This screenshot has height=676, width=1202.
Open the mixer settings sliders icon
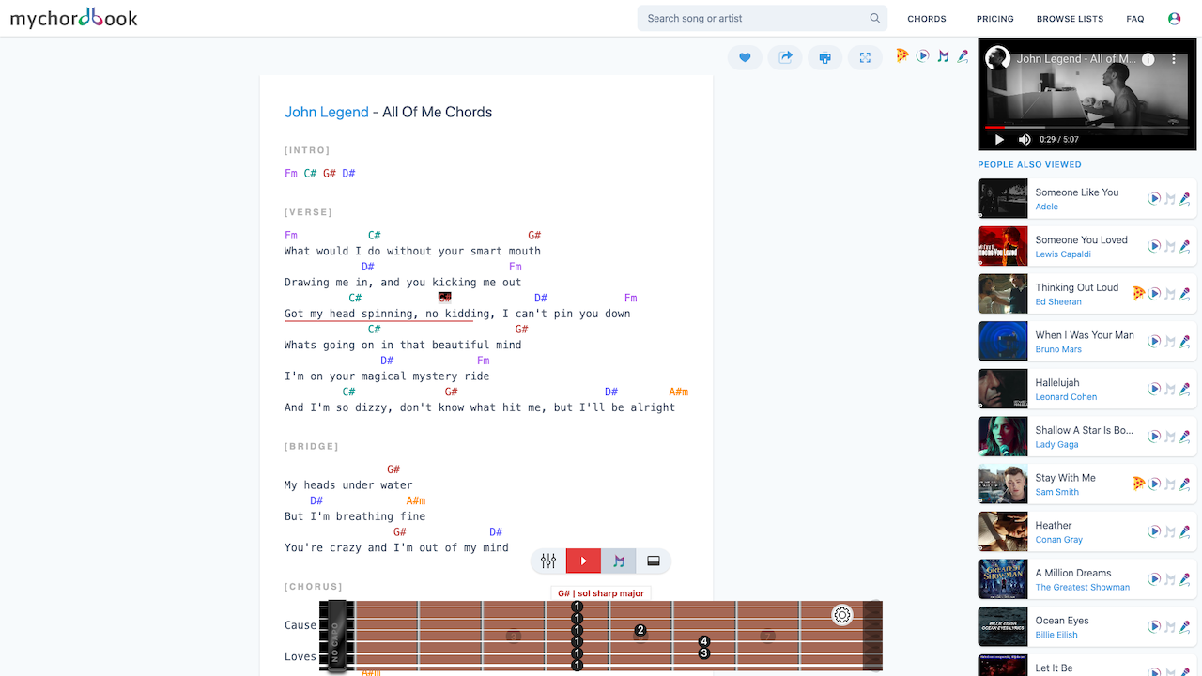pos(548,561)
